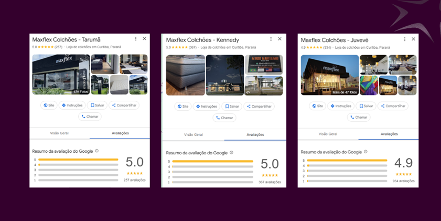The image size is (441, 221).
Task: Click the large 4.9 rating score
Action: click(x=404, y=163)
